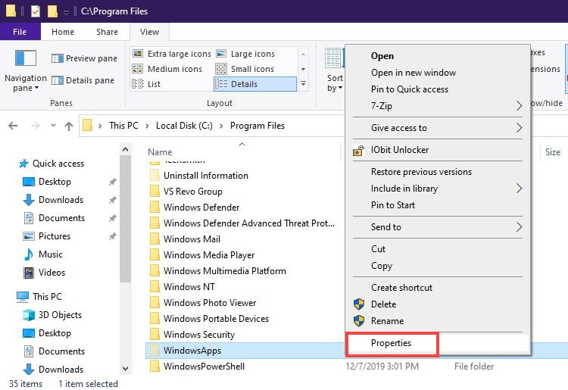Expand the chevron after This PC breadcrumb
The width and height of the screenshot is (568, 390).
(147, 126)
